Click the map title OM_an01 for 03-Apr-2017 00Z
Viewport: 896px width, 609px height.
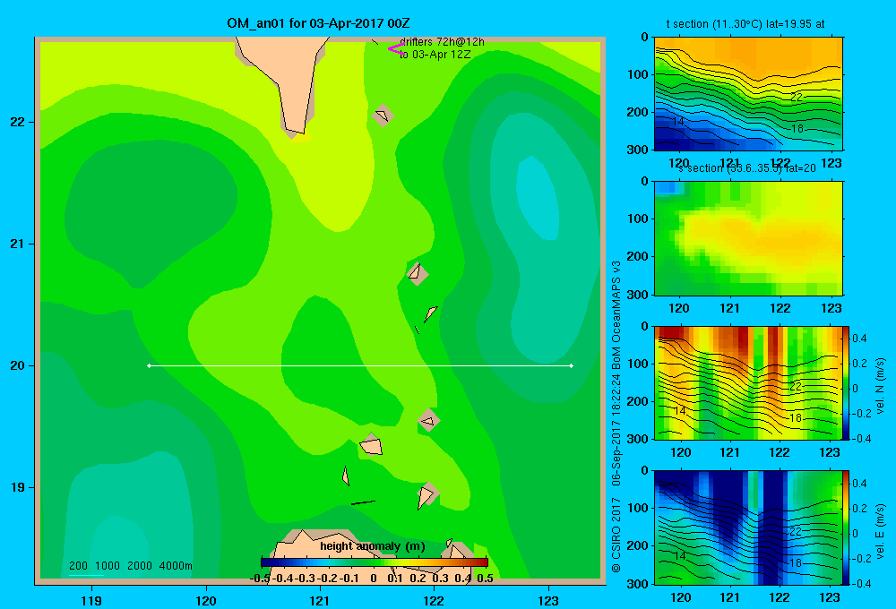[x=318, y=23]
